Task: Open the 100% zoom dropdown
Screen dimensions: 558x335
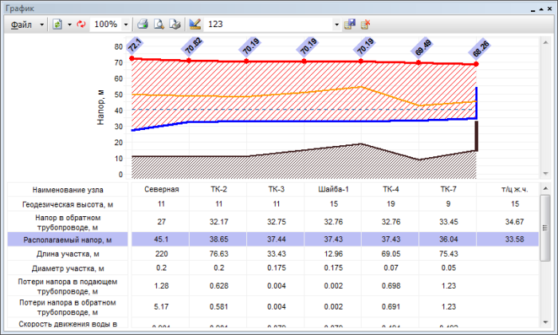Action: tap(126, 25)
